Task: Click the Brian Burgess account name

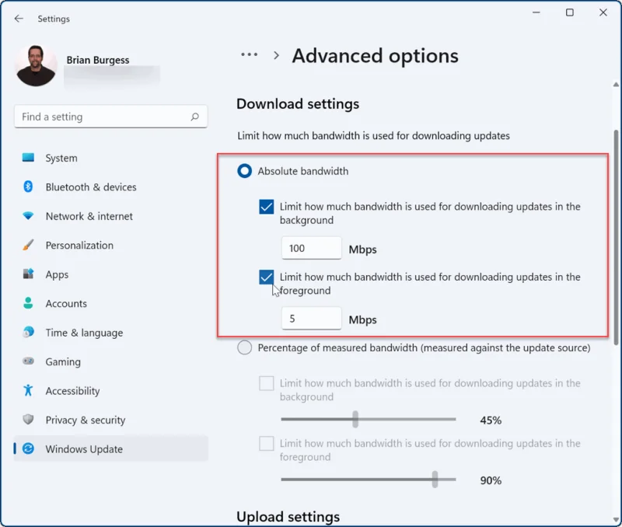Action: 98,60
